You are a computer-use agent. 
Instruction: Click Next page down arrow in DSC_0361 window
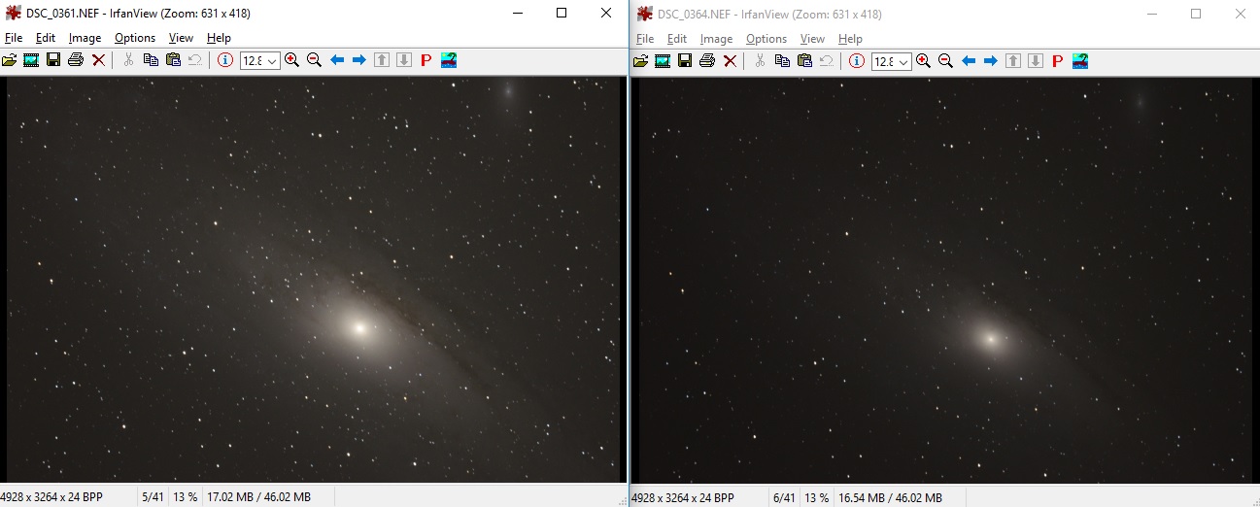click(x=404, y=60)
